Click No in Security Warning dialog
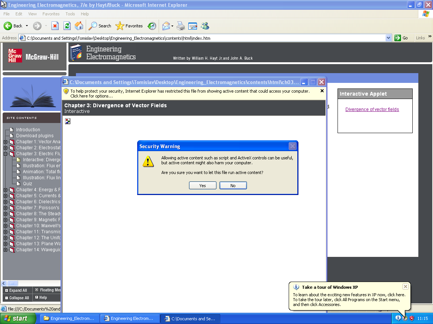The height and width of the screenshot is (324, 433). click(x=233, y=186)
